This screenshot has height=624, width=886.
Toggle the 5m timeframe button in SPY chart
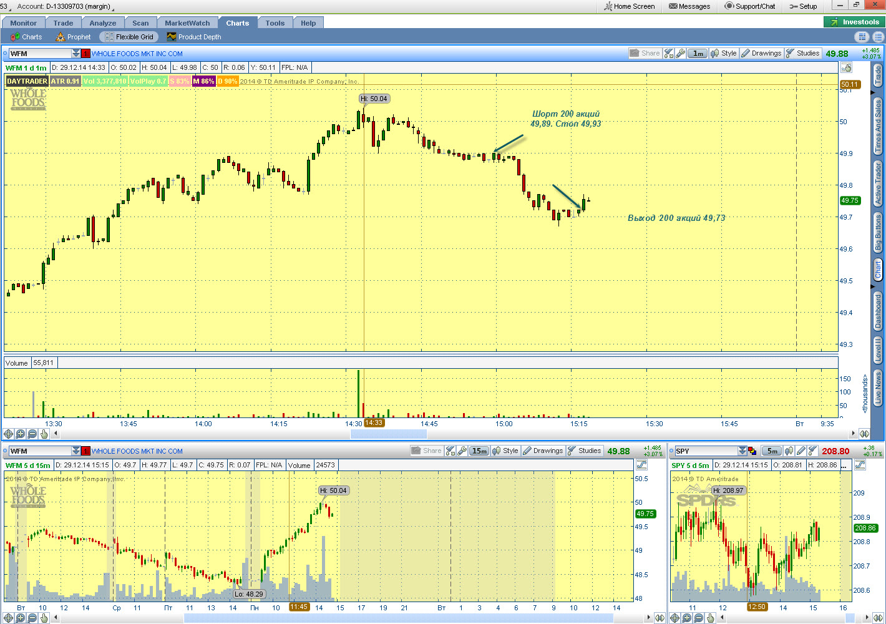click(771, 451)
